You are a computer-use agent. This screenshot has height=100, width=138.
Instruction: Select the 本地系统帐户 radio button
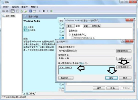point(70,34)
